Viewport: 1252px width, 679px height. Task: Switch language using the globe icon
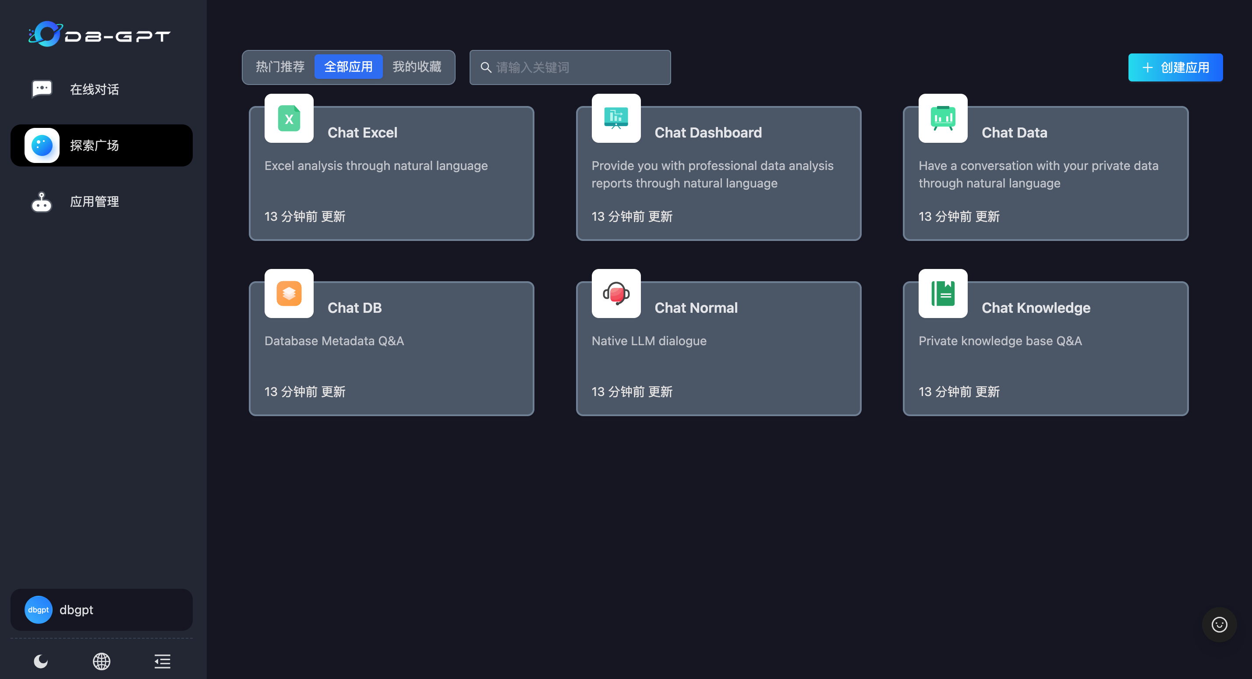pyautogui.click(x=102, y=661)
